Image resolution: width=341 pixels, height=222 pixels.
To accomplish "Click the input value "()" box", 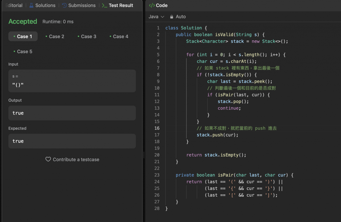I will pyautogui.click(x=72, y=81).
